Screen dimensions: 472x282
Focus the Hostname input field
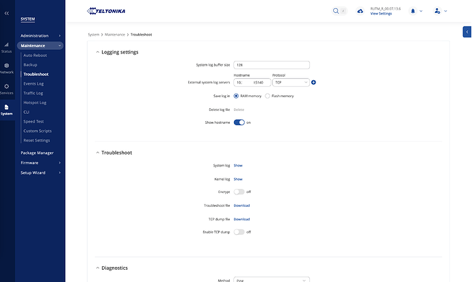click(x=252, y=82)
